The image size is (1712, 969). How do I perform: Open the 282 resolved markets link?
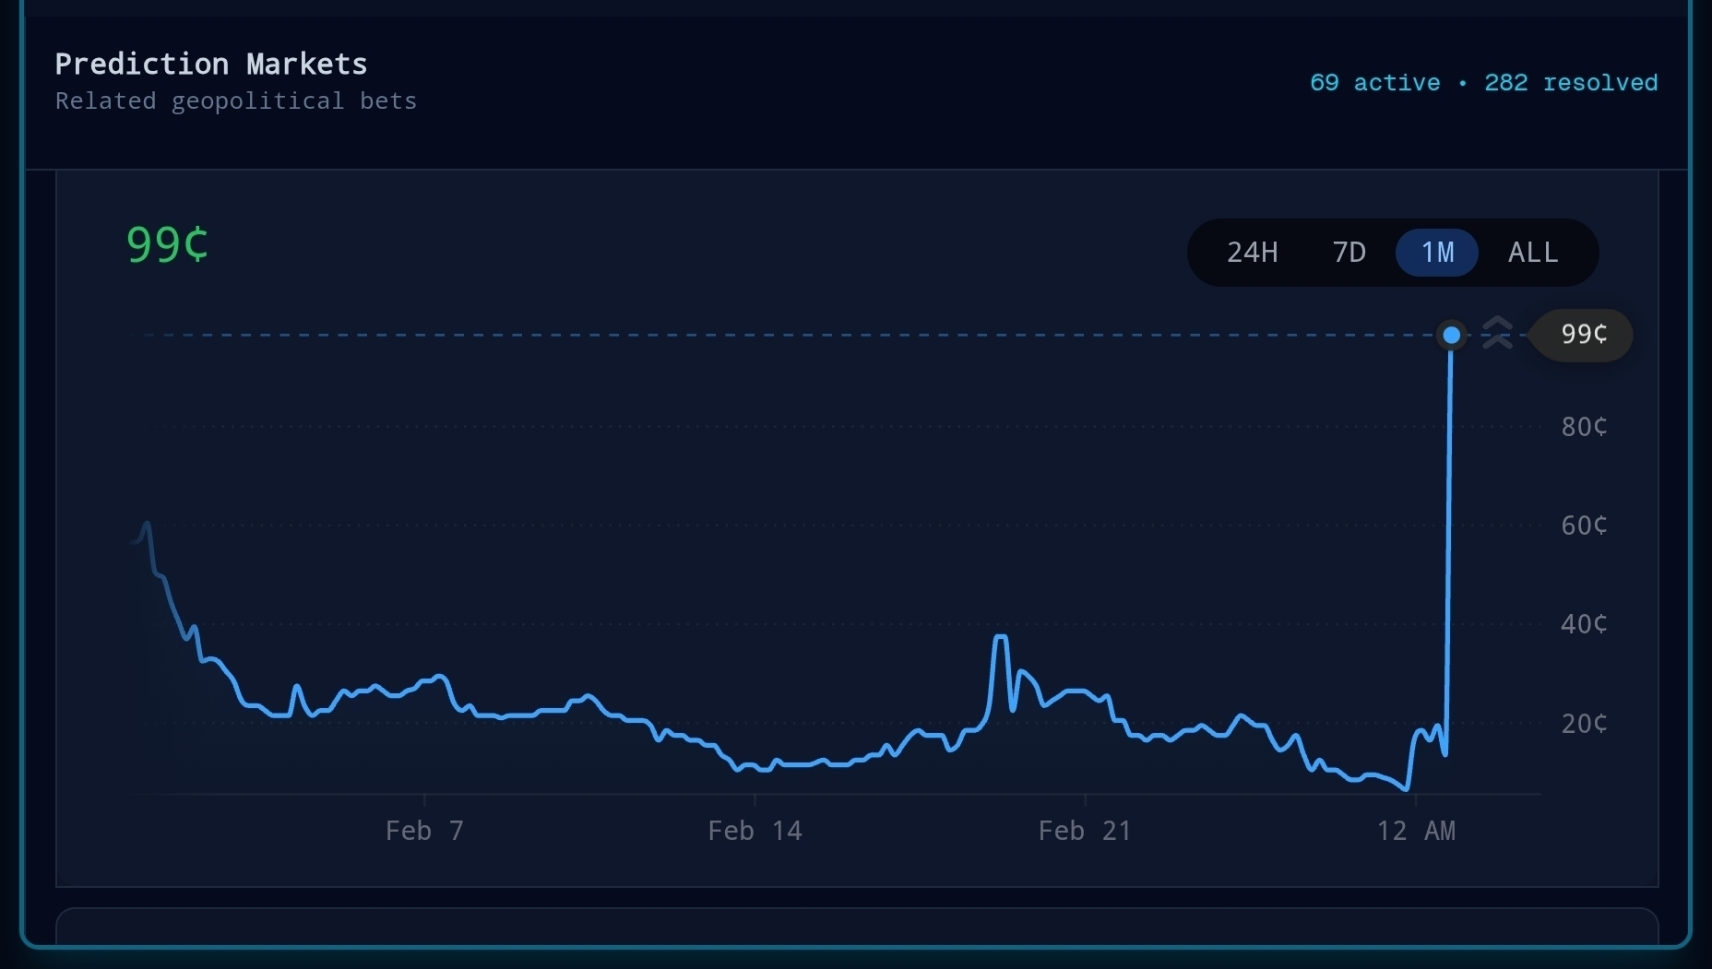[x=1570, y=83]
